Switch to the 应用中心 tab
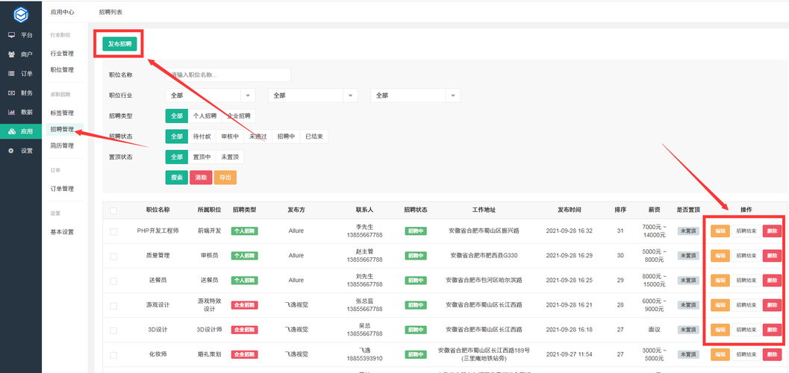789x373 pixels. point(63,13)
